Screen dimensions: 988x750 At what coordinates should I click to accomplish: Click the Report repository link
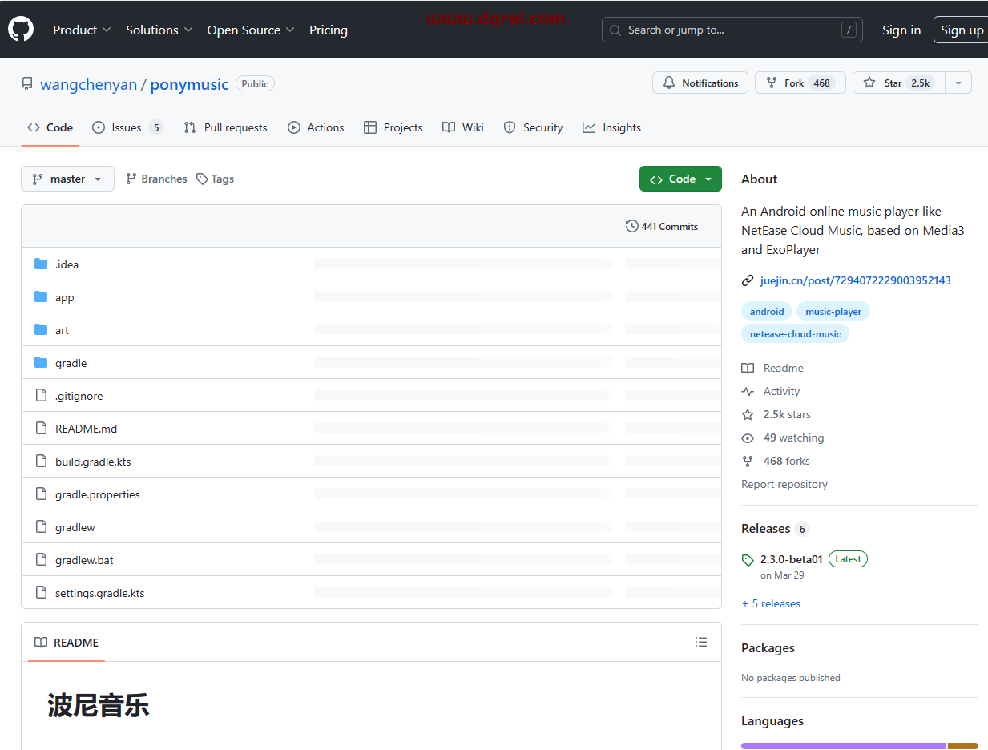click(784, 484)
